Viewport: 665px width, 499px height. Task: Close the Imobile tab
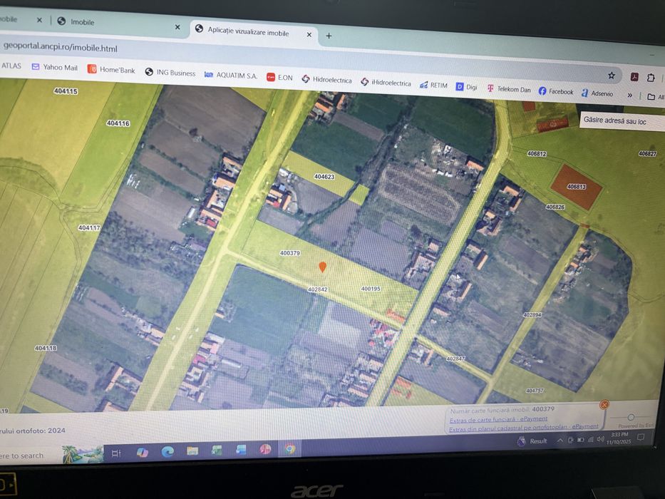pos(177,27)
